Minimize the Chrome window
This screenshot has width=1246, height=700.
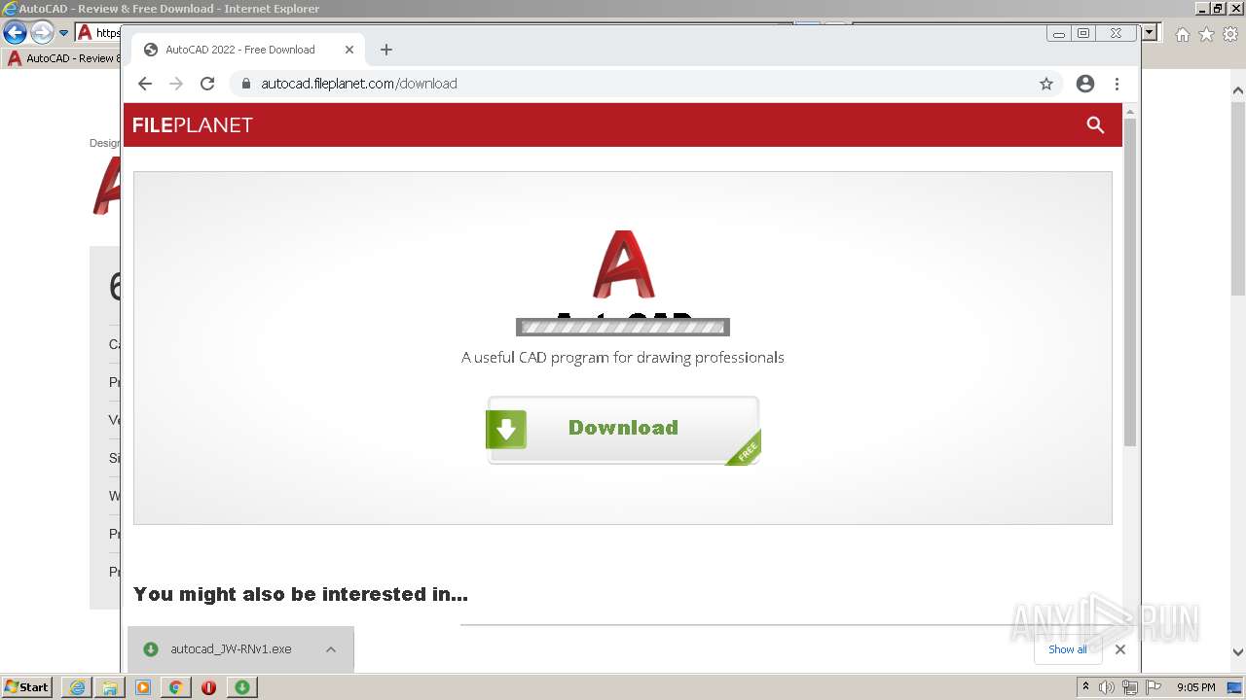click(1059, 33)
